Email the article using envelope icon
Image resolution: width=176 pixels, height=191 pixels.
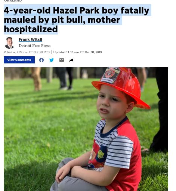(62, 60)
